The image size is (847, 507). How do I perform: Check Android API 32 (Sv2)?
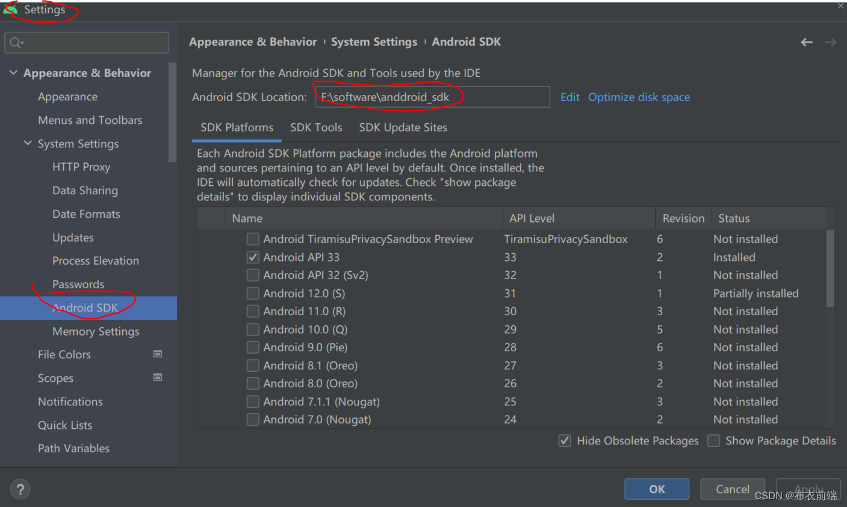coord(253,275)
